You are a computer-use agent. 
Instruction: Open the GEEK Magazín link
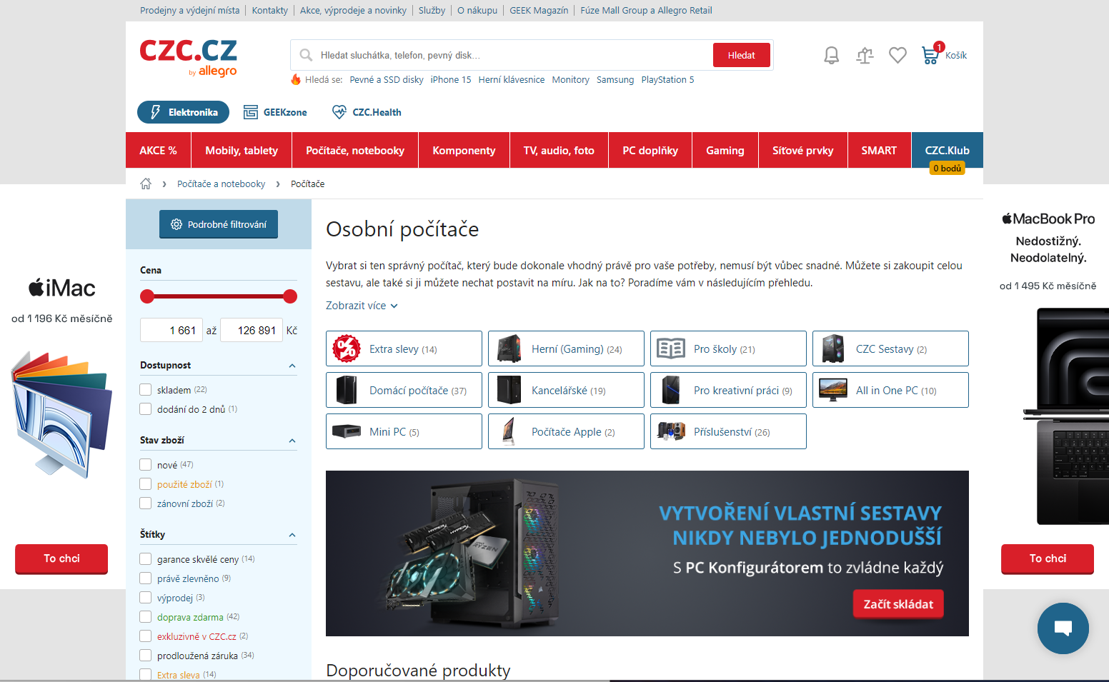click(539, 10)
